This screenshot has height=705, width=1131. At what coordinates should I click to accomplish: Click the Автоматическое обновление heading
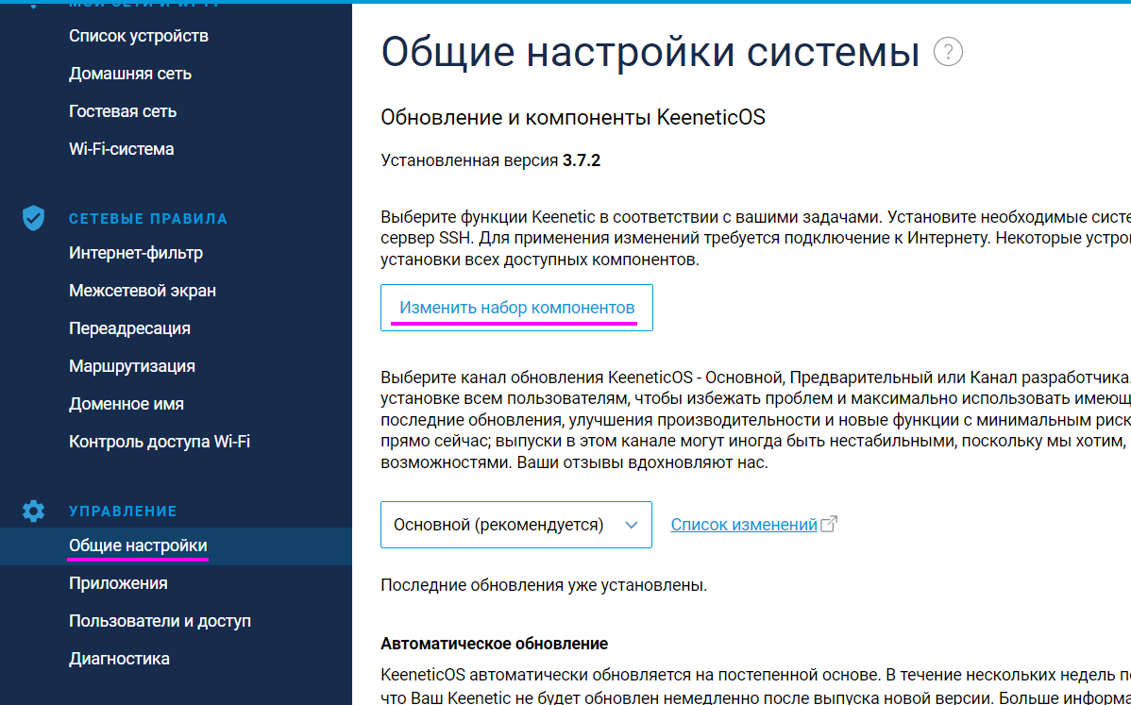click(494, 644)
